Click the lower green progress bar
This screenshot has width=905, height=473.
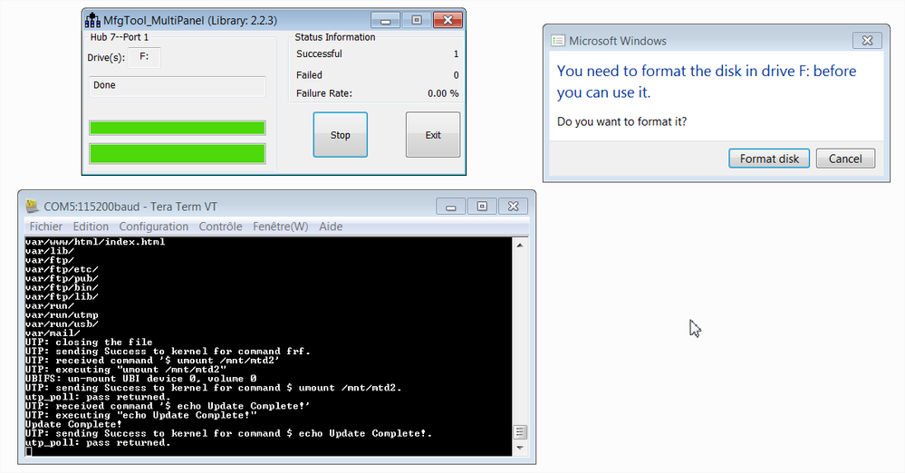click(178, 154)
